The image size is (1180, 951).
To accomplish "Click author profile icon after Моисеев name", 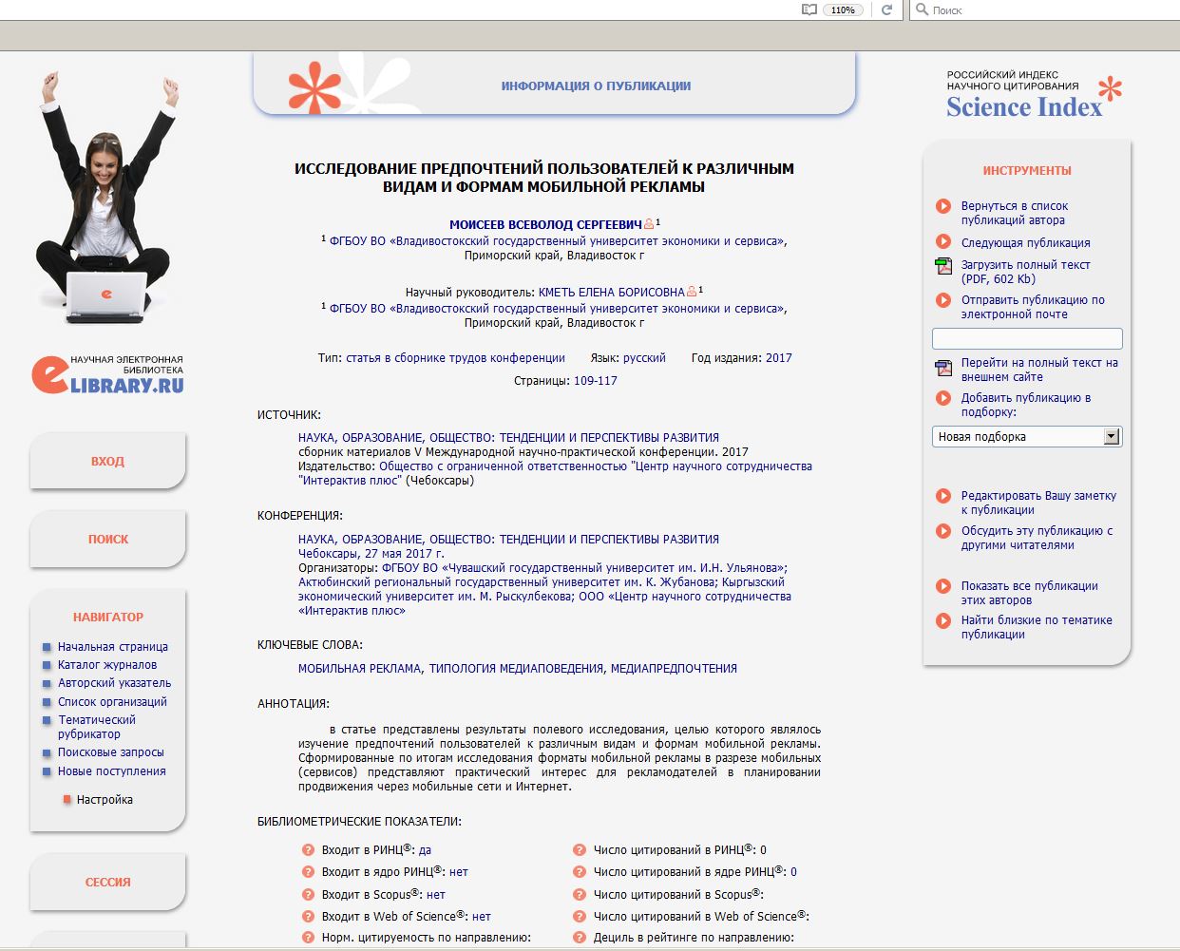I will pos(649,224).
